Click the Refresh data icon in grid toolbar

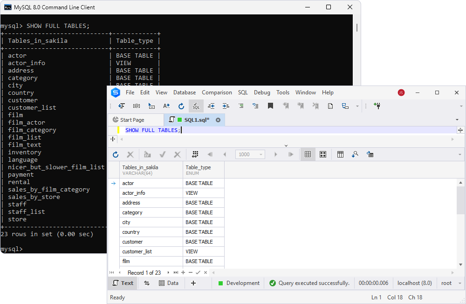click(116, 154)
